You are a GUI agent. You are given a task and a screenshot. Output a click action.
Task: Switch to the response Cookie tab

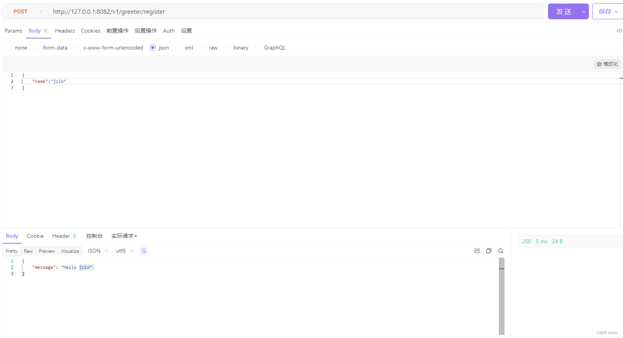click(x=35, y=236)
